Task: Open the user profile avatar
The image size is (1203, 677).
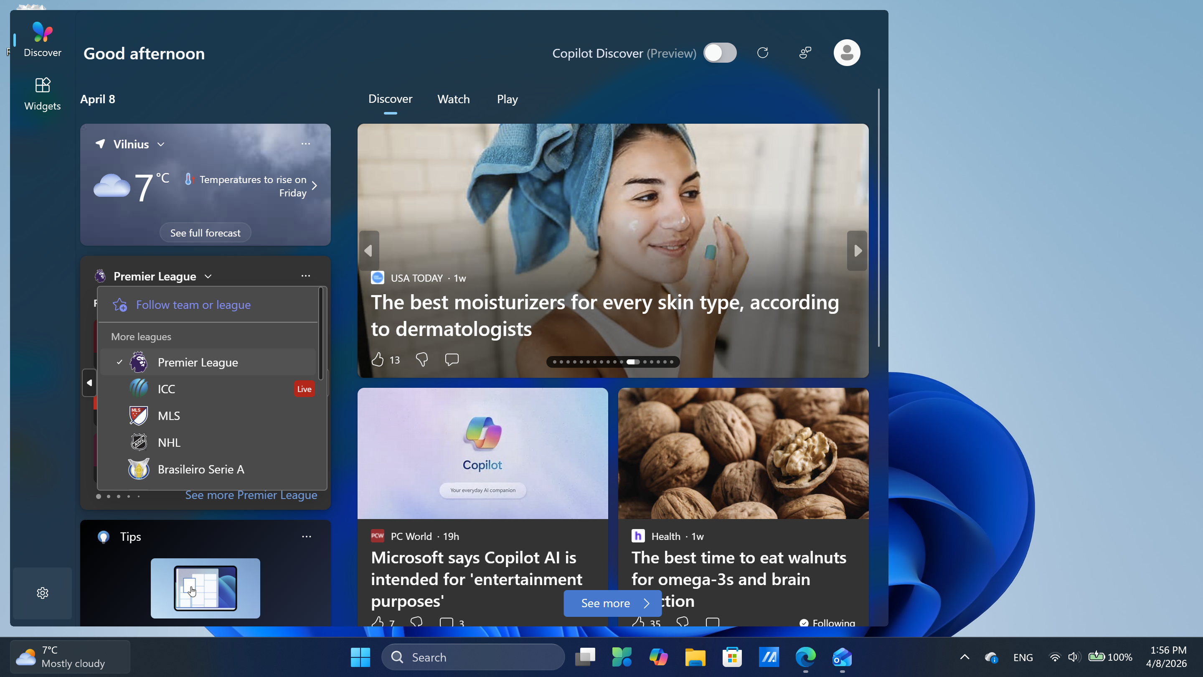Action: (x=847, y=53)
